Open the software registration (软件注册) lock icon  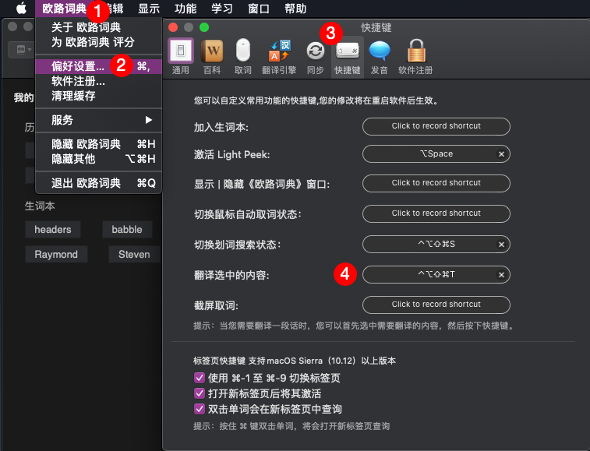(415, 56)
